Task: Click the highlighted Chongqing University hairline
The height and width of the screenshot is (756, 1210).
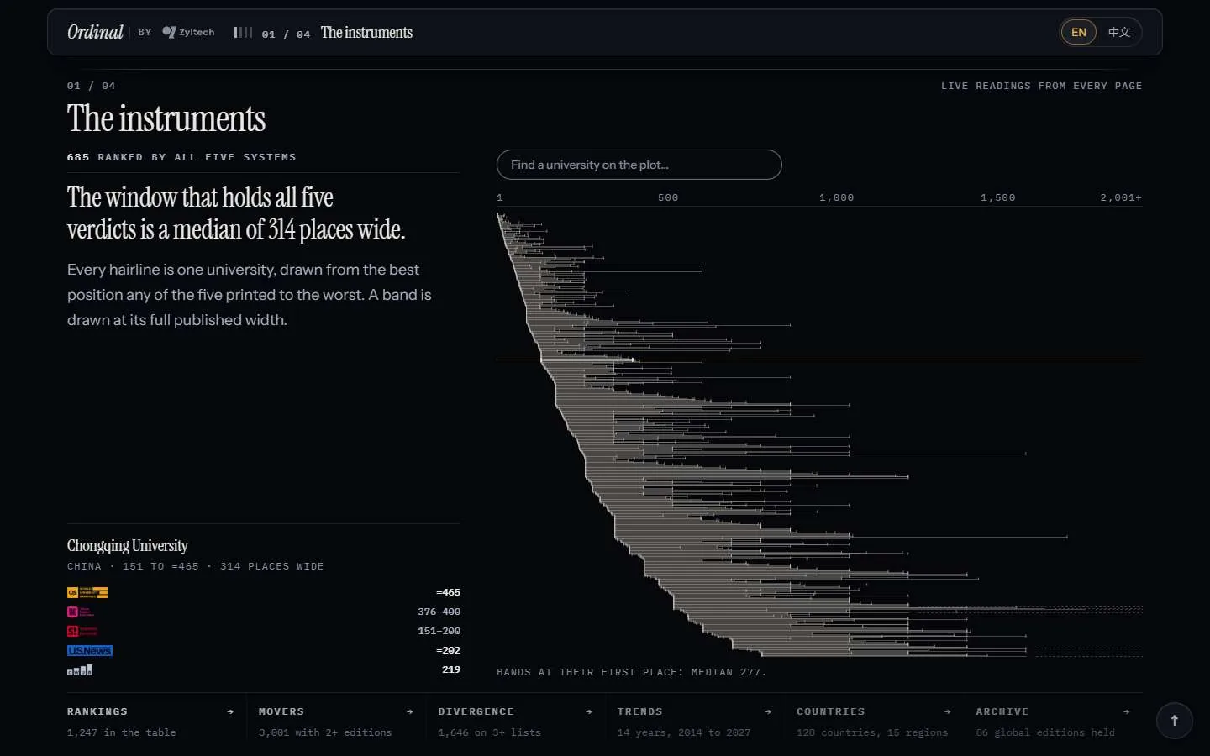Action: (x=587, y=360)
